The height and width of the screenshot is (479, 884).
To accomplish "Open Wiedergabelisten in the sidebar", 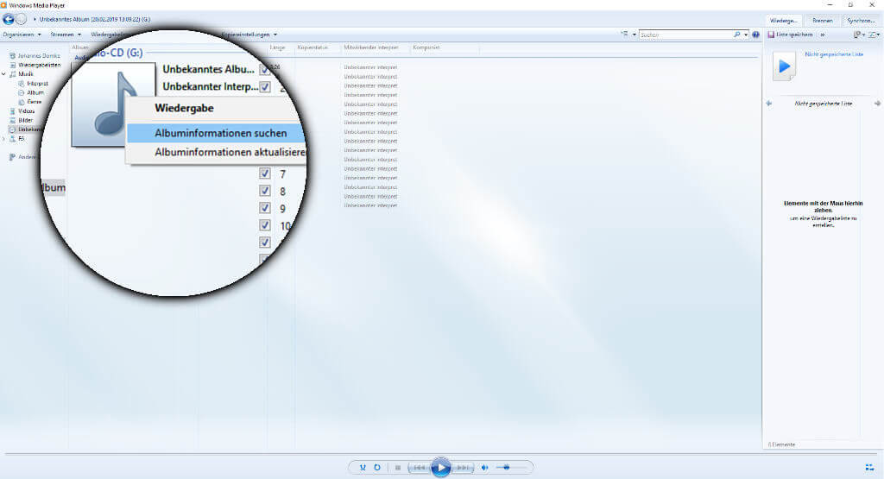I will pyautogui.click(x=35, y=65).
